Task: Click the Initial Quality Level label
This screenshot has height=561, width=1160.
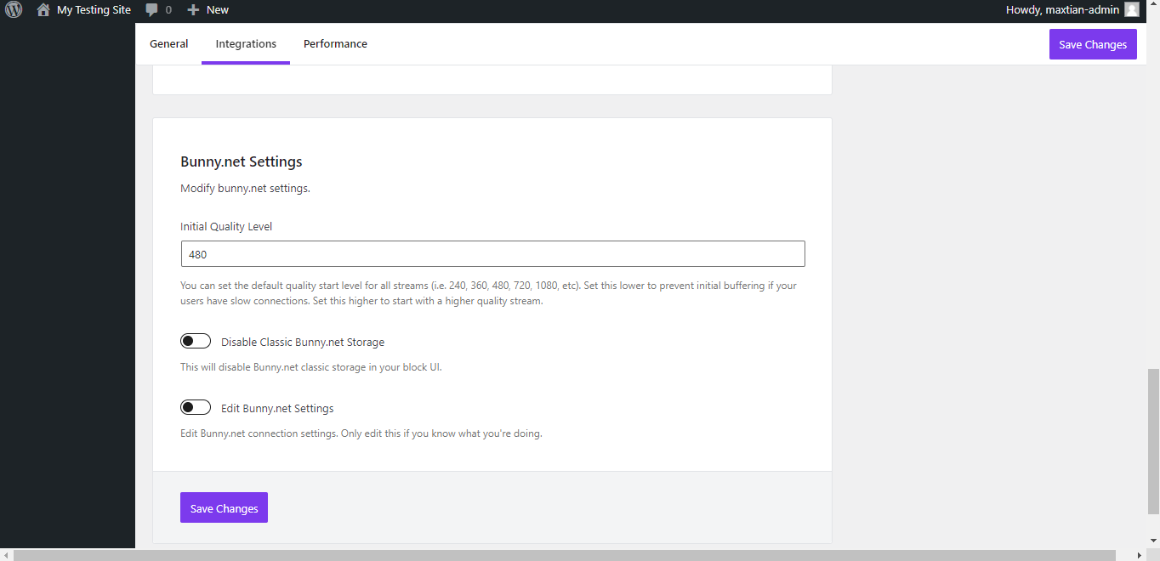Action: point(226,227)
